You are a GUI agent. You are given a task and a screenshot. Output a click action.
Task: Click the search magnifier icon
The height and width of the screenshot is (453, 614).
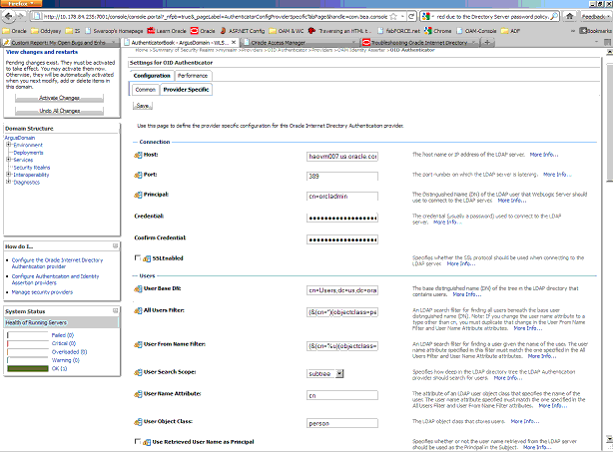click(554, 16)
